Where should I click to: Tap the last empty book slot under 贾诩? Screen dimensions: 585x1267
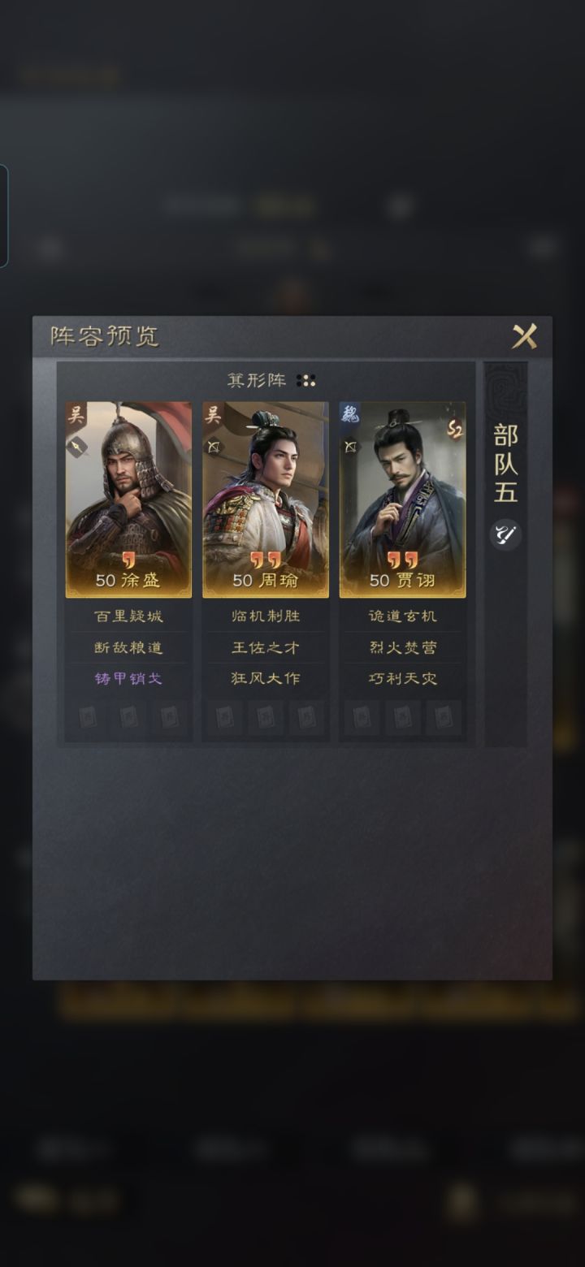point(444,717)
